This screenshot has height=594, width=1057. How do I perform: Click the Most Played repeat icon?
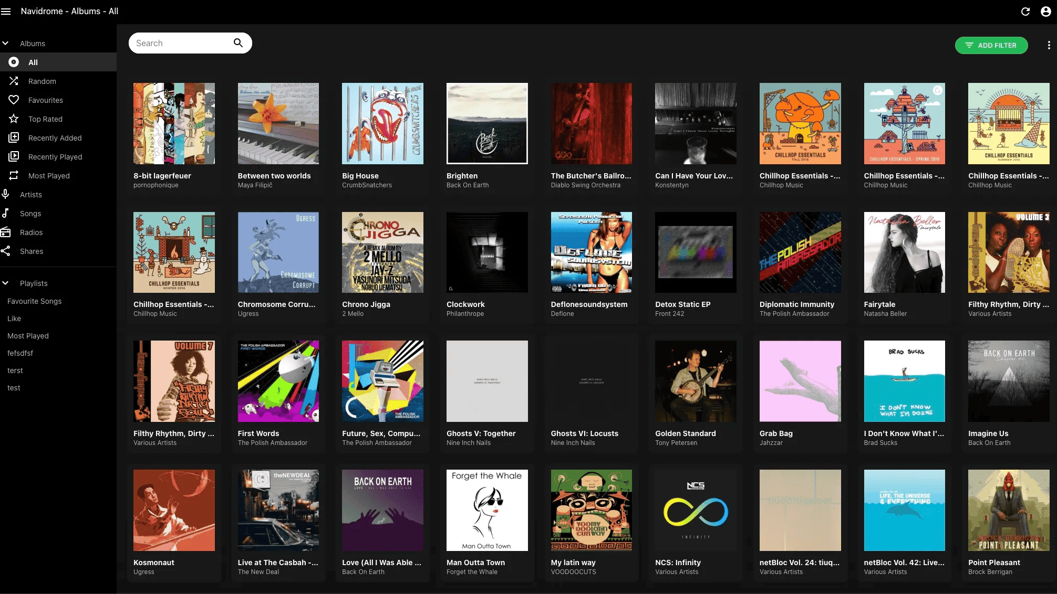tap(14, 175)
